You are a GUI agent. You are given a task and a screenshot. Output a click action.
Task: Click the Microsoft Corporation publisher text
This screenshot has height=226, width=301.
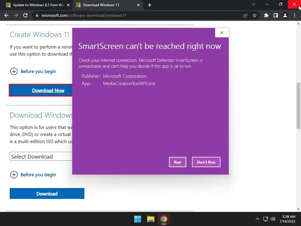pos(125,76)
